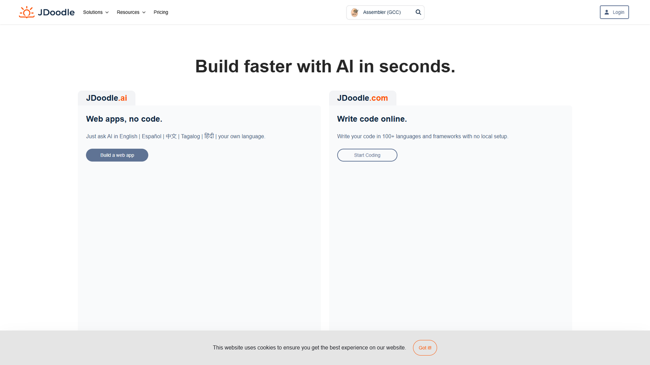Screen dimensions: 650x365
Task: Click 'Write your code in 100+ languages' text
Action: pos(422,136)
